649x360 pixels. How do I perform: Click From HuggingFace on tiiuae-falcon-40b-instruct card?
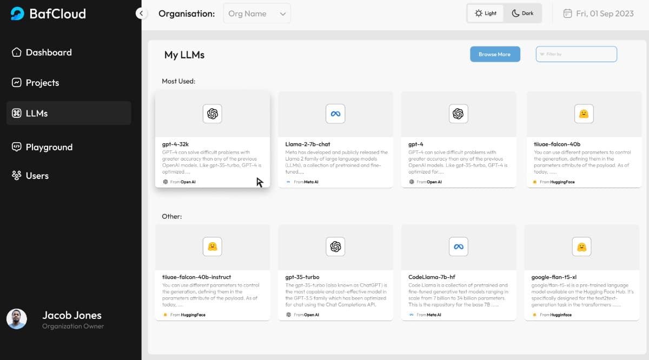click(x=184, y=315)
